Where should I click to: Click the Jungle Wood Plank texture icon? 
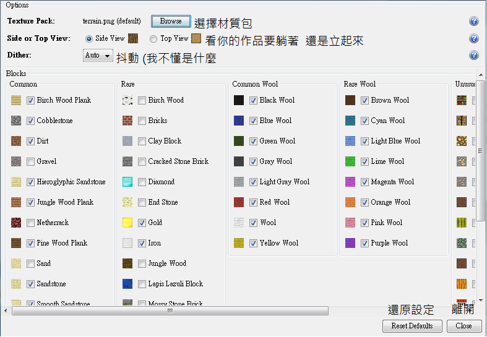point(16,202)
